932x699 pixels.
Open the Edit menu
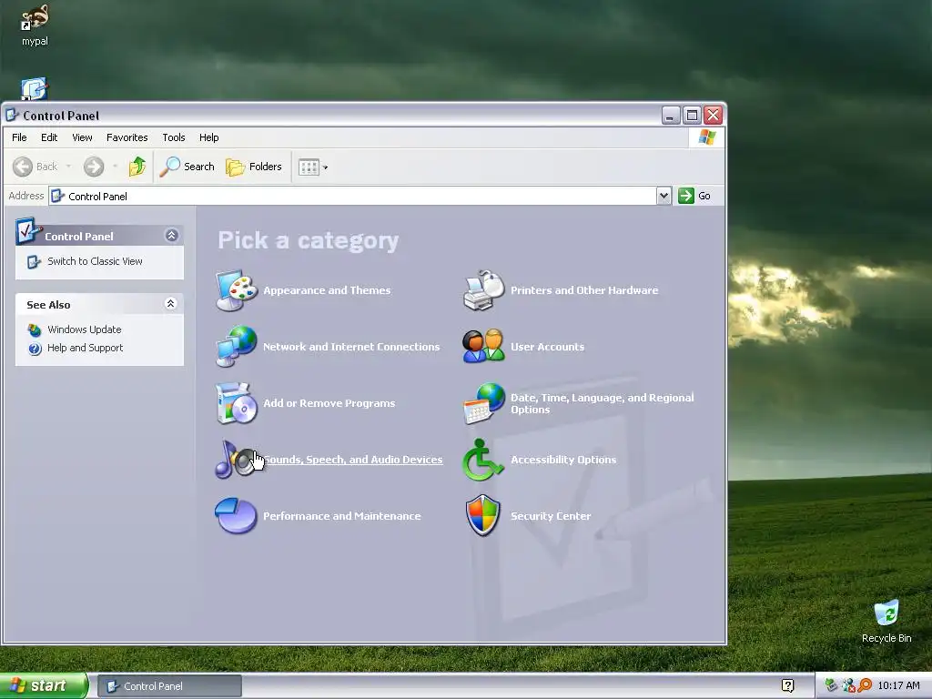pyautogui.click(x=49, y=137)
